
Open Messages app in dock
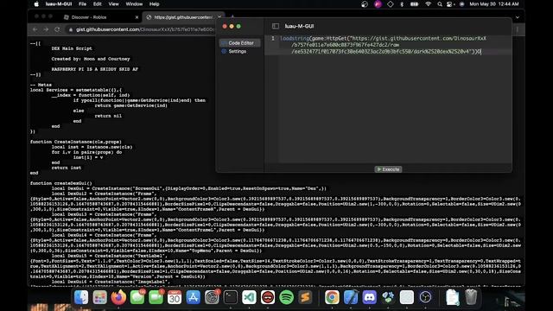coord(137,297)
